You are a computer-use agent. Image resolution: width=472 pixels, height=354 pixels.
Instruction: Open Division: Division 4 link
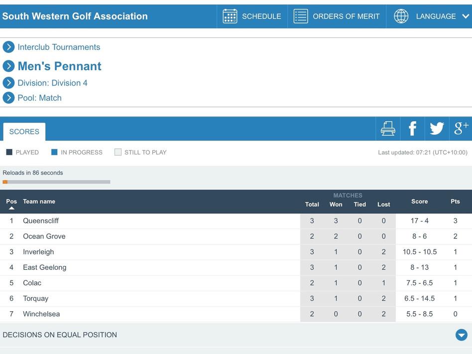tap(52, 83)
